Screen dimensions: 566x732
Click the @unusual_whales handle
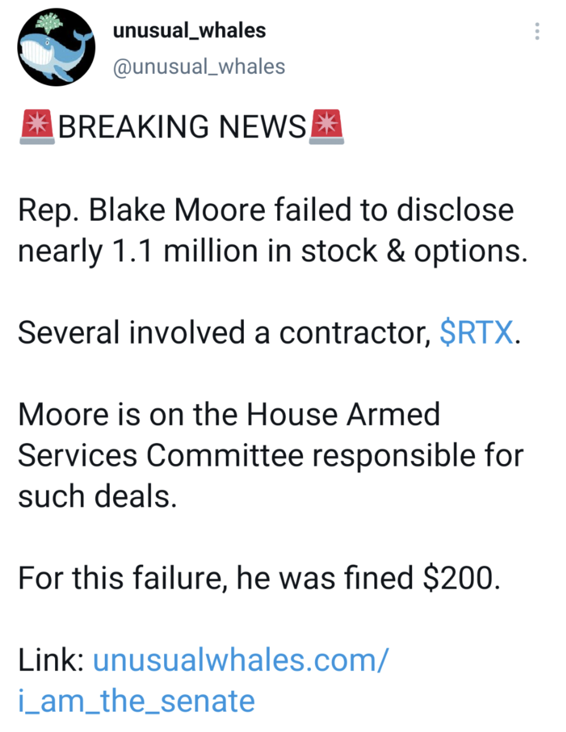(x=199, y=67)
